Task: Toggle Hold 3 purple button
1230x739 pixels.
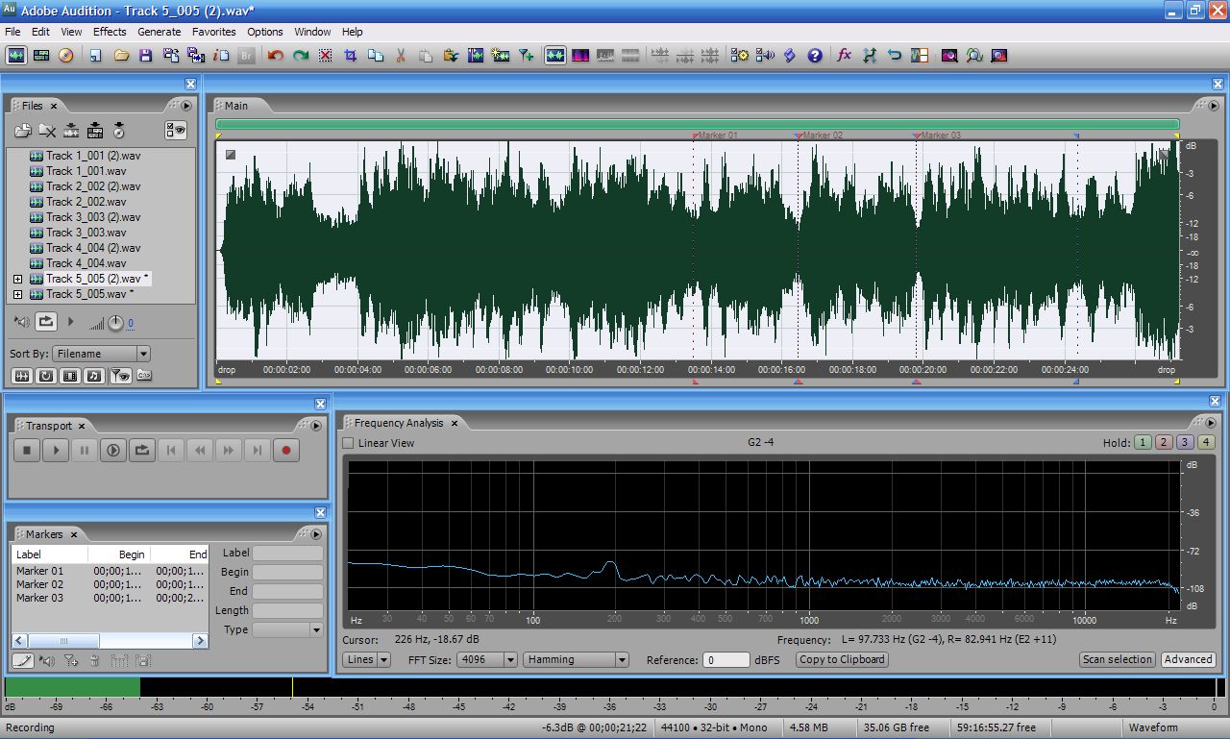Action: point(1185,442)
